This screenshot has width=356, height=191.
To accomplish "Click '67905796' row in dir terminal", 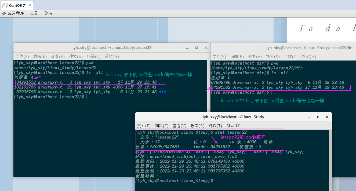I will (x=279, y=83).
